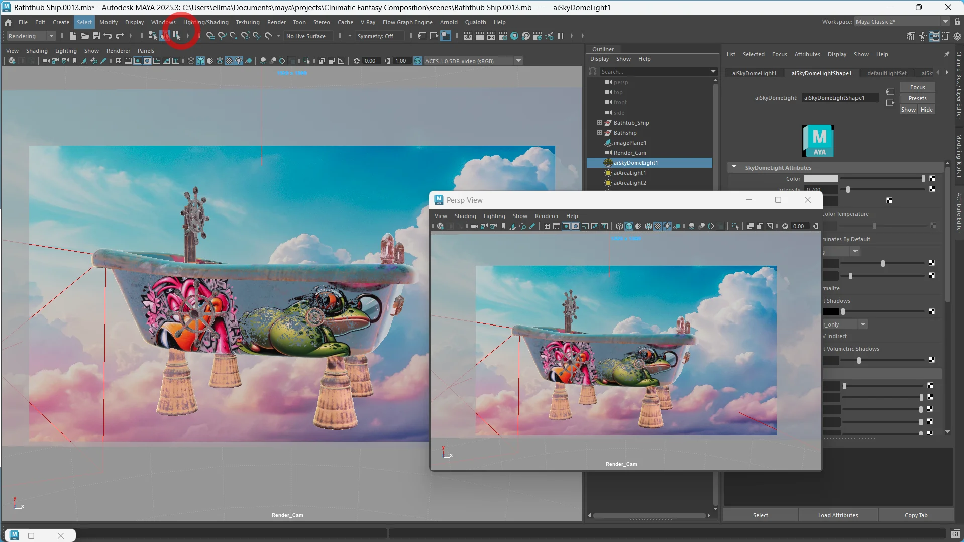Enable snap to points icon
Image resolution: width=964 pixels, height=542 pixels.
click(x=233, y=36)
